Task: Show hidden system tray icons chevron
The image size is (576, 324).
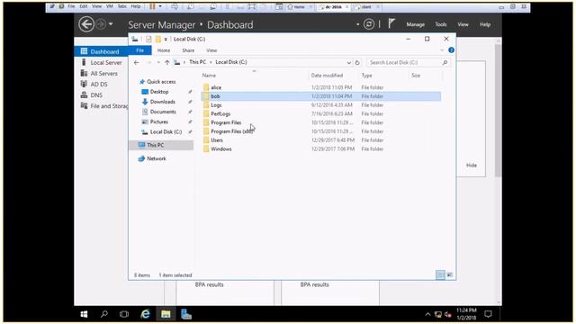Action: 427,314
